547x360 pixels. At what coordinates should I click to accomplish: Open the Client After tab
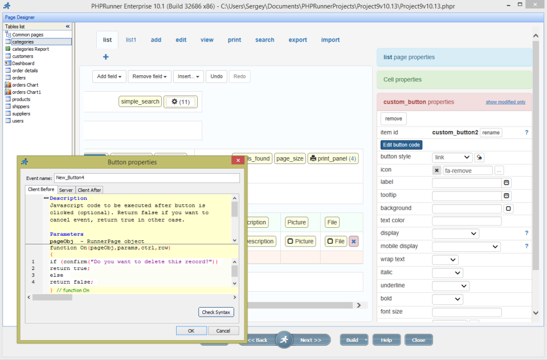89,190
